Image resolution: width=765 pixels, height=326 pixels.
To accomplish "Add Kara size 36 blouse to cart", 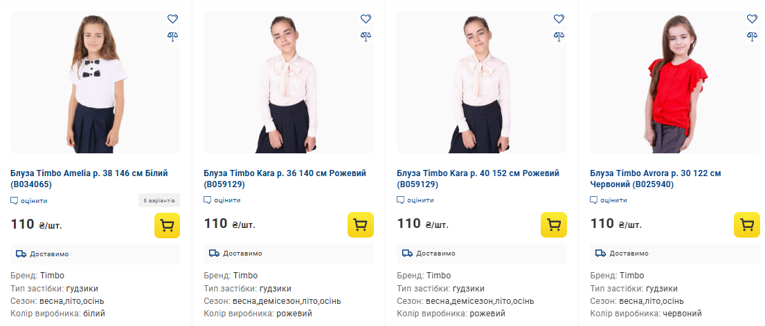I will coord(360,225).
